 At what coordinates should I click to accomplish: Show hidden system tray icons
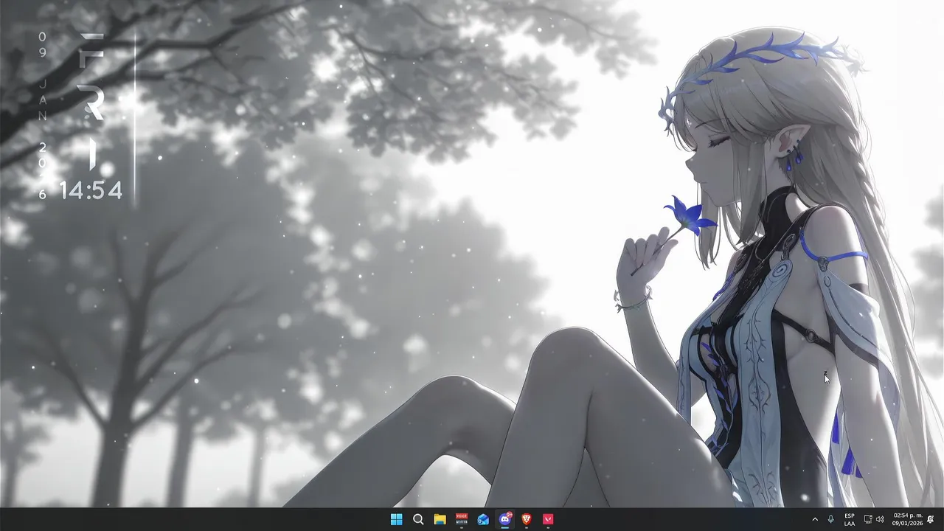point(815,519)
